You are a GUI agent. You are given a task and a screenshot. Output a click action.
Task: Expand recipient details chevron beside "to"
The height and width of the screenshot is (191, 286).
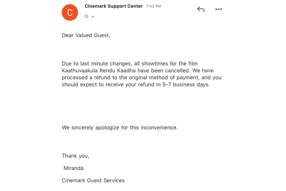93,16
